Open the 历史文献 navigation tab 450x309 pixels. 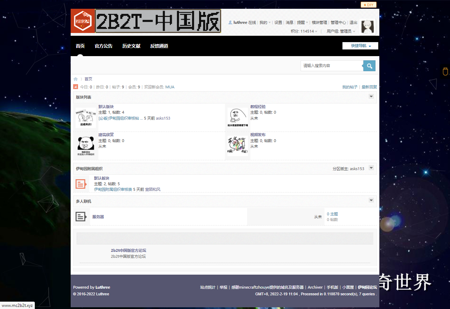(x=131, y=46)
